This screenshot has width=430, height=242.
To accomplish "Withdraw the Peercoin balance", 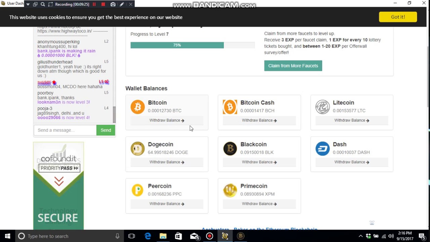I will pos(167,204).
